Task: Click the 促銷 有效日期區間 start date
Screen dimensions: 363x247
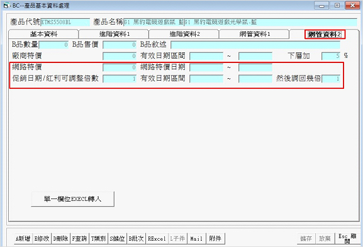Action: [x=206, y=79]
